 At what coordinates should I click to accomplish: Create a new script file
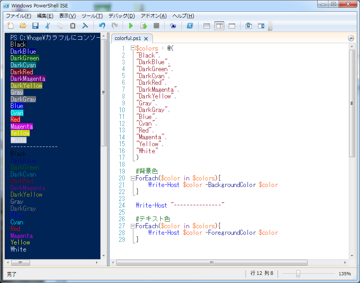11,26
